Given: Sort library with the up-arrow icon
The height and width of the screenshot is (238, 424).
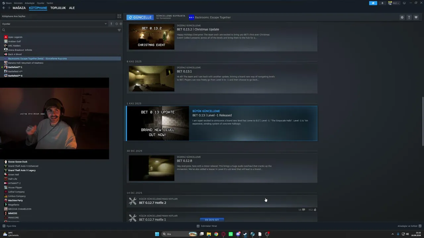Looking at the screenshot, I should (x=111, y=24).
